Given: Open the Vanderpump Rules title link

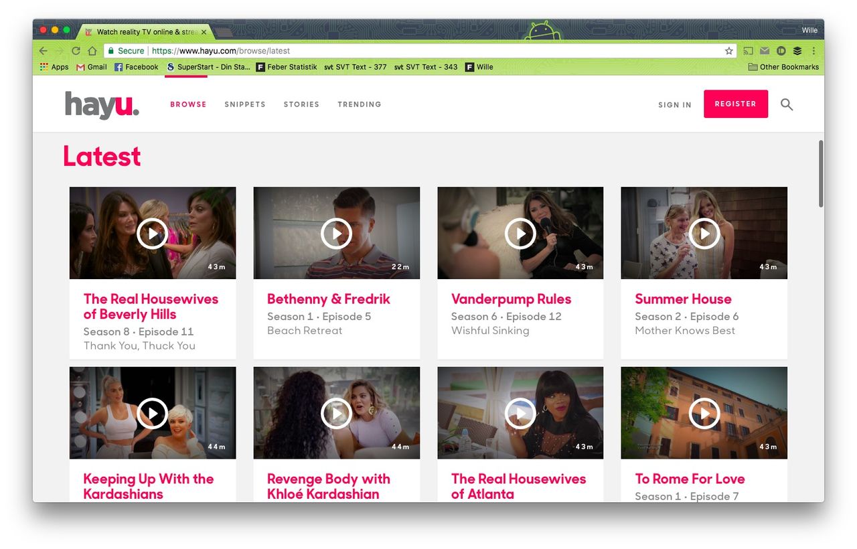Looking at the screenshot, I should [511, 299].
